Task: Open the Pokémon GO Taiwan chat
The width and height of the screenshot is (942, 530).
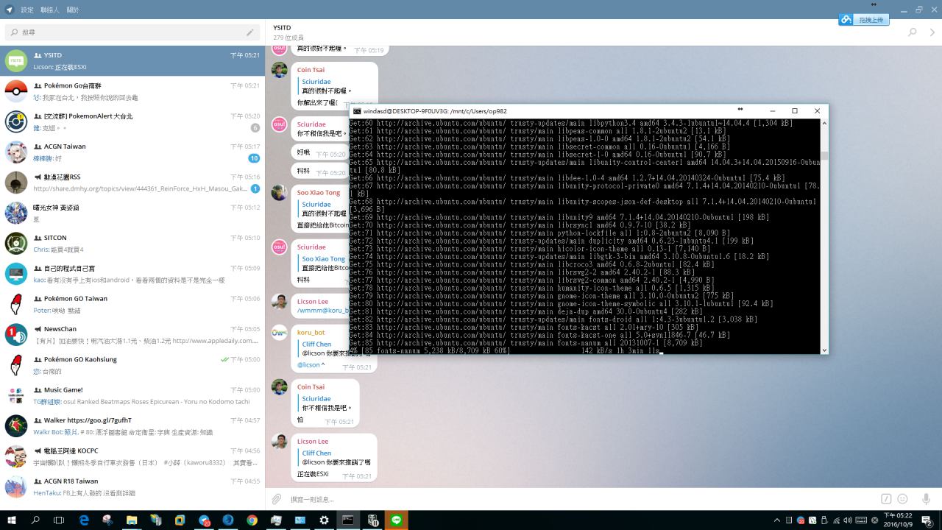Action: (132, 304)
